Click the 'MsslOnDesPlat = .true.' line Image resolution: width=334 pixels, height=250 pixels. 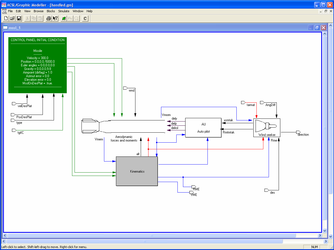tap(38, 83)
